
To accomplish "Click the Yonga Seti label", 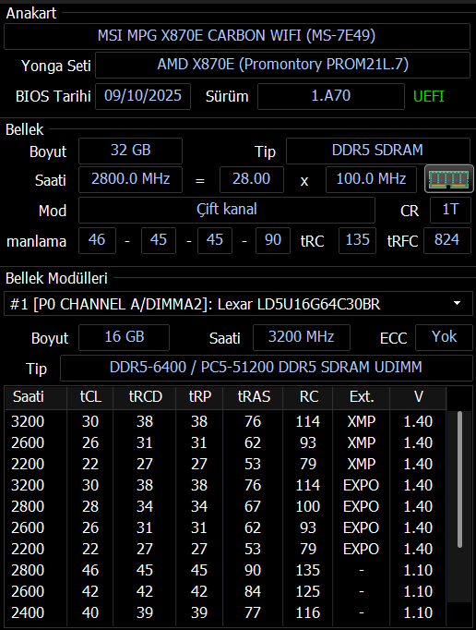I will 55,66.
